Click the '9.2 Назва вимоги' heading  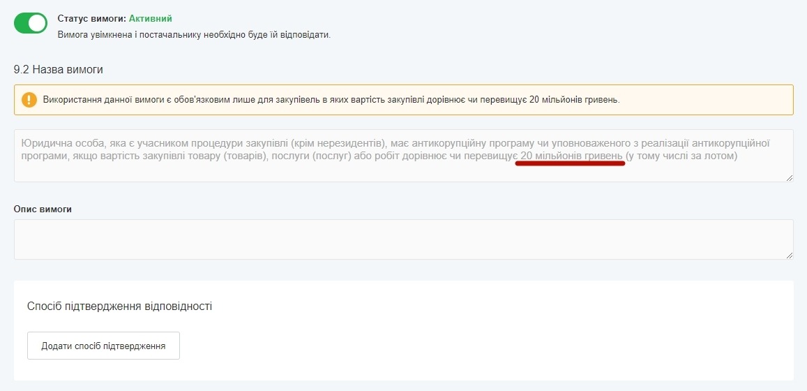(59, 70)
